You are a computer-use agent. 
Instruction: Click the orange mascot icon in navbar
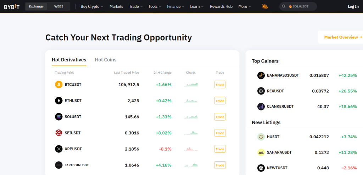coord(265,6)
